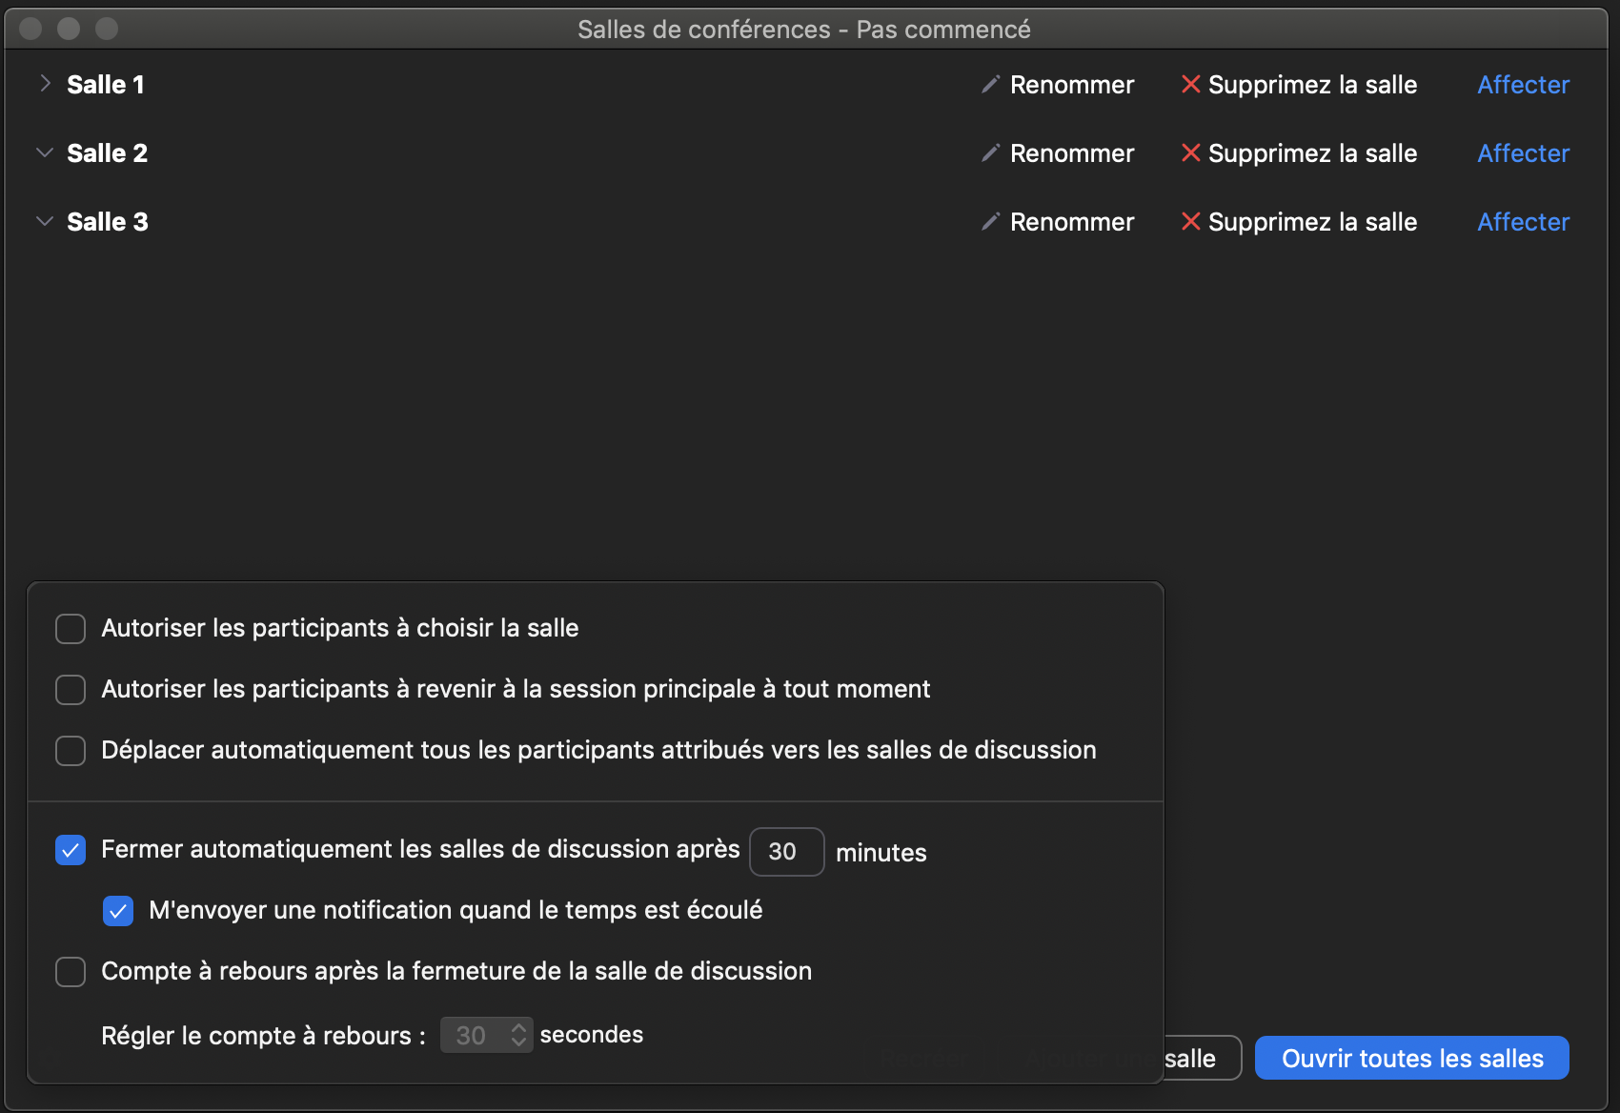Collapse the Salle 2 room
This screenshot has height=1113, width=1620.
pyautogui.click(x=44, y=152)
